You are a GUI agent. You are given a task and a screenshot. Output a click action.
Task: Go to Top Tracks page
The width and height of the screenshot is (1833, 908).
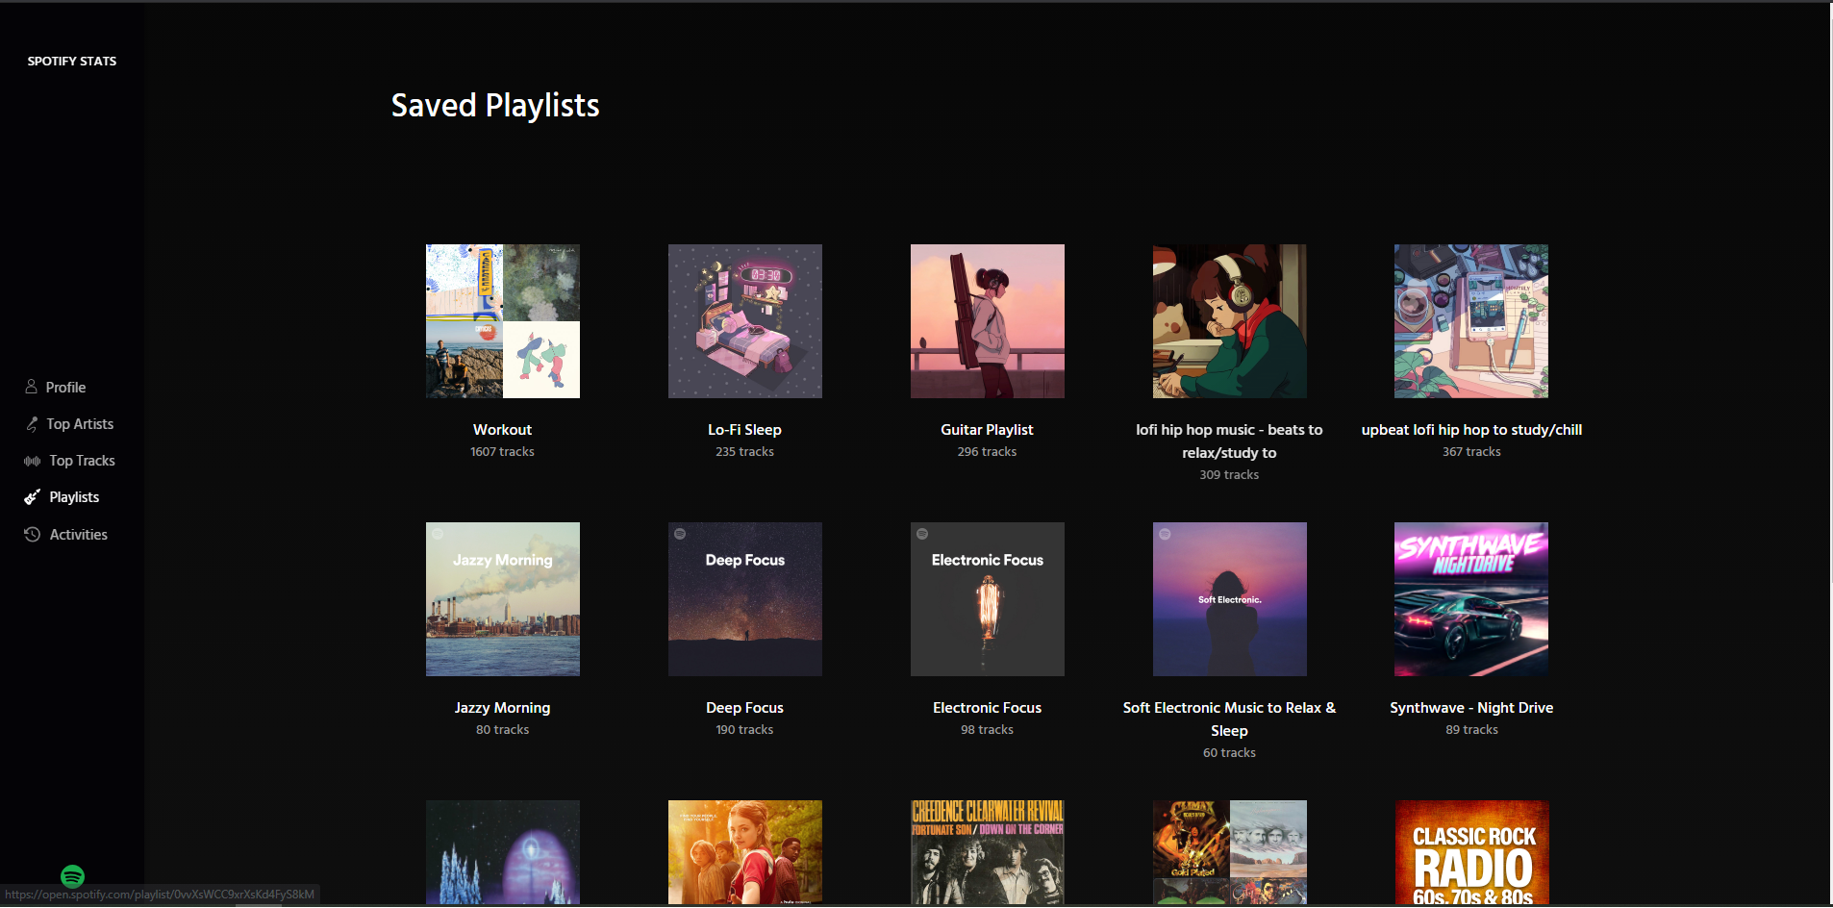(x=82, y=461)
